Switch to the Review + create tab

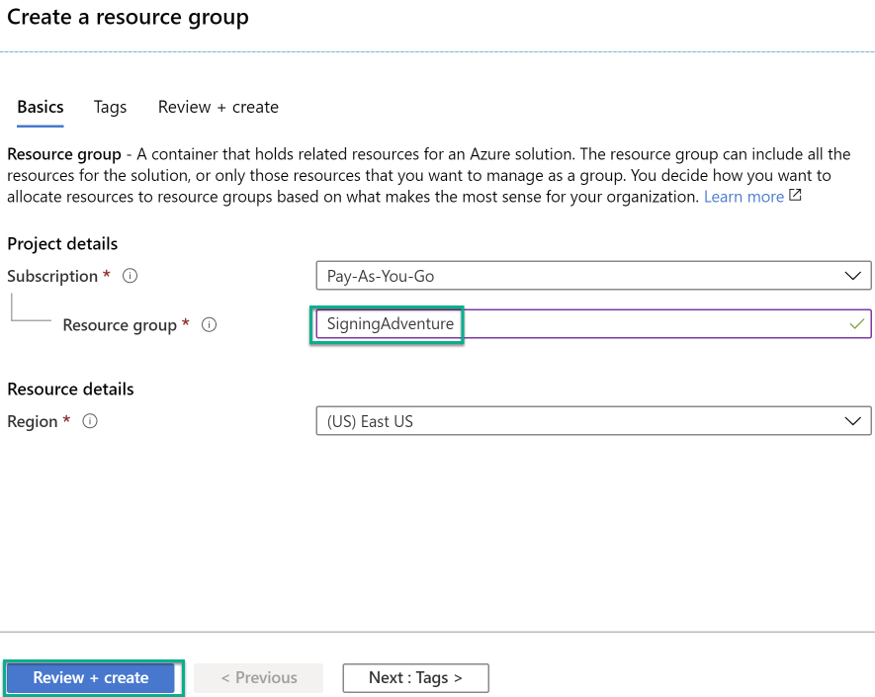click(x=218, y=107)
